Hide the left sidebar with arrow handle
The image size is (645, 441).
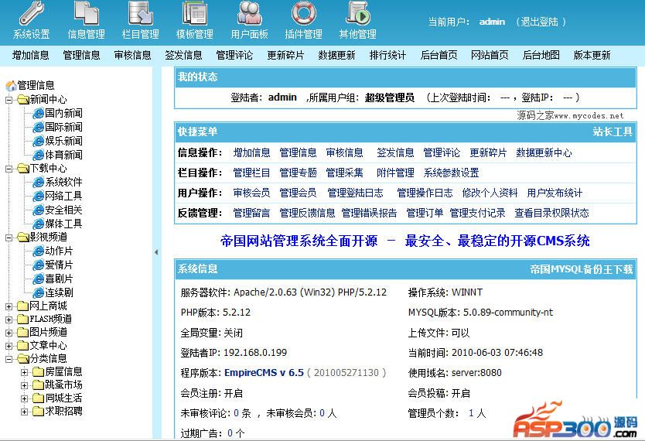tap(156, 252)
